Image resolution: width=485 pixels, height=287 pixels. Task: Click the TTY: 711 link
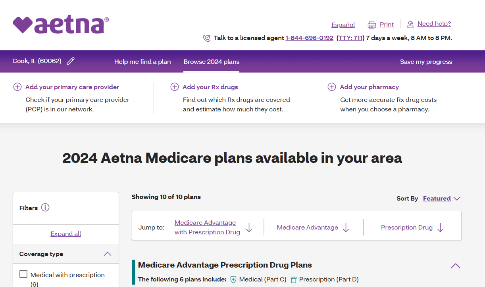350,38
